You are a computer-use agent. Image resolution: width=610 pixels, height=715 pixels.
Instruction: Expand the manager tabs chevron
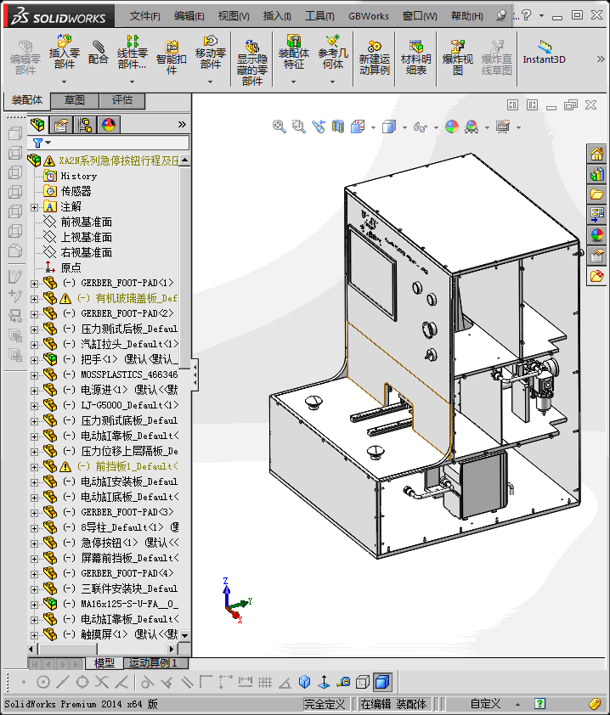click(x=182, y=125)
